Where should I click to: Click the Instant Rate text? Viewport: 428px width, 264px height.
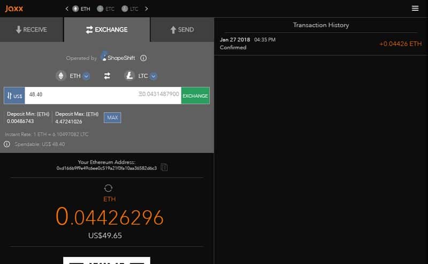47,135
